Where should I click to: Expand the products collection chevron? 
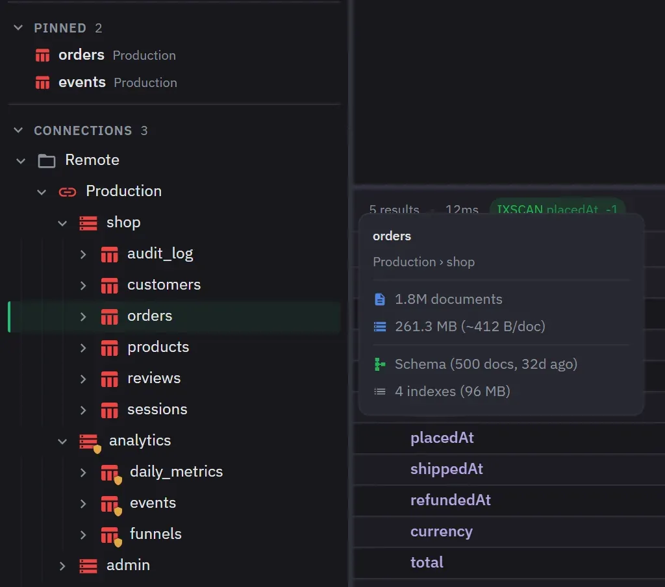point(83,348)
